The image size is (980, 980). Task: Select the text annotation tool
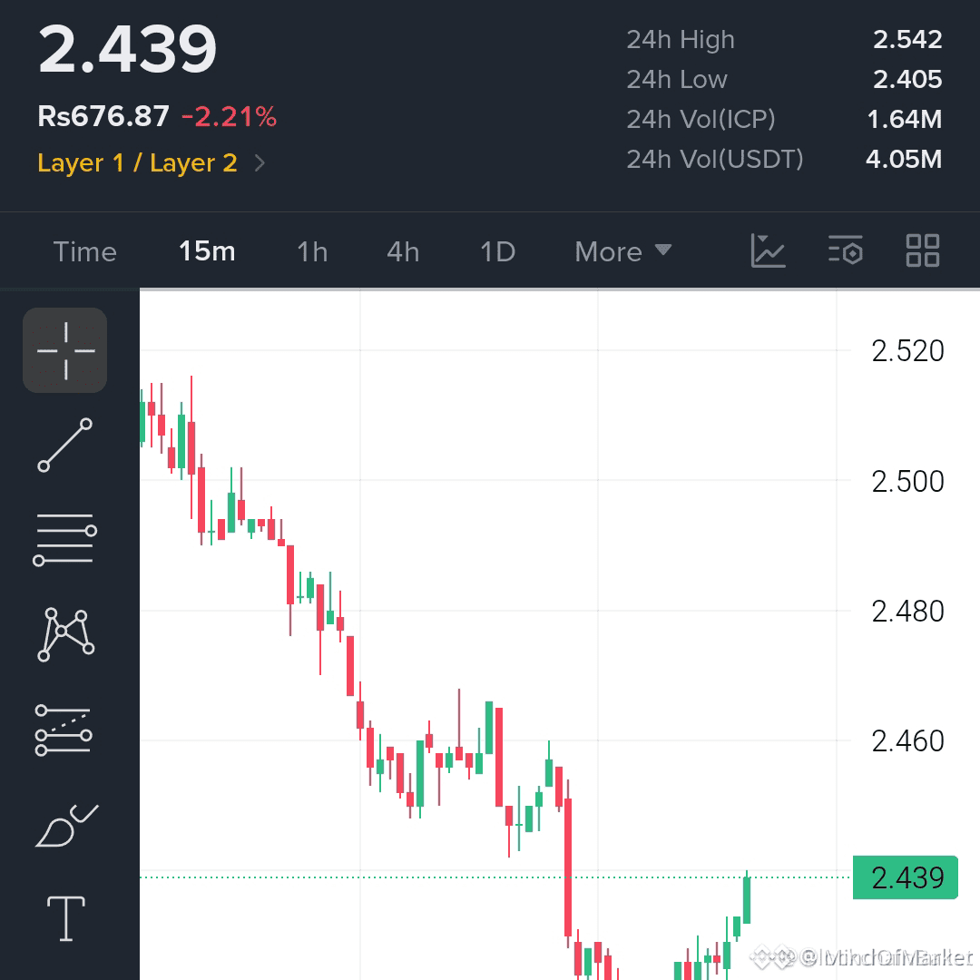(x=66, y=918)
